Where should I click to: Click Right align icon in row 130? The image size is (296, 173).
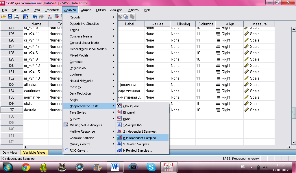218,65
